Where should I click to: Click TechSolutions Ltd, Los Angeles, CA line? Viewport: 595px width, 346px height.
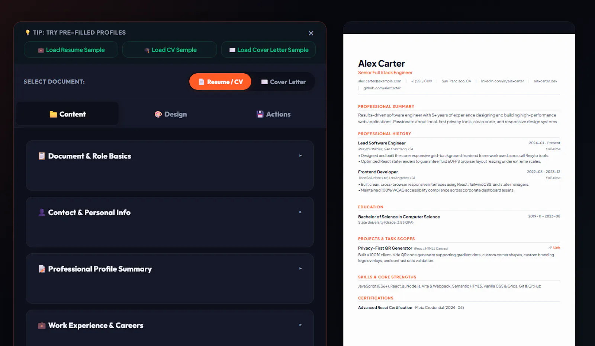click(x=386, y=178)
